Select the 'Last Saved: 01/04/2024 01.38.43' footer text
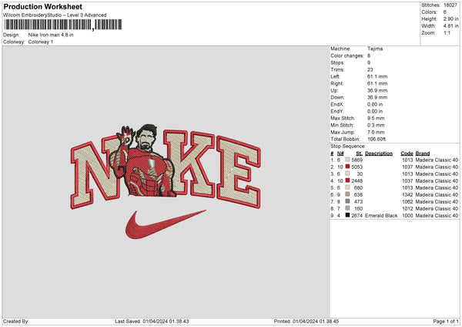This screenshot has width=462, height=327. [152, 321]
